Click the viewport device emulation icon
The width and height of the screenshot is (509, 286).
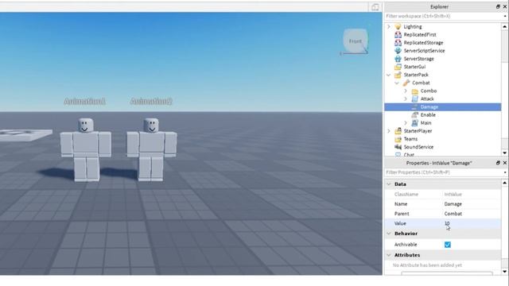[x=375, y=7]
